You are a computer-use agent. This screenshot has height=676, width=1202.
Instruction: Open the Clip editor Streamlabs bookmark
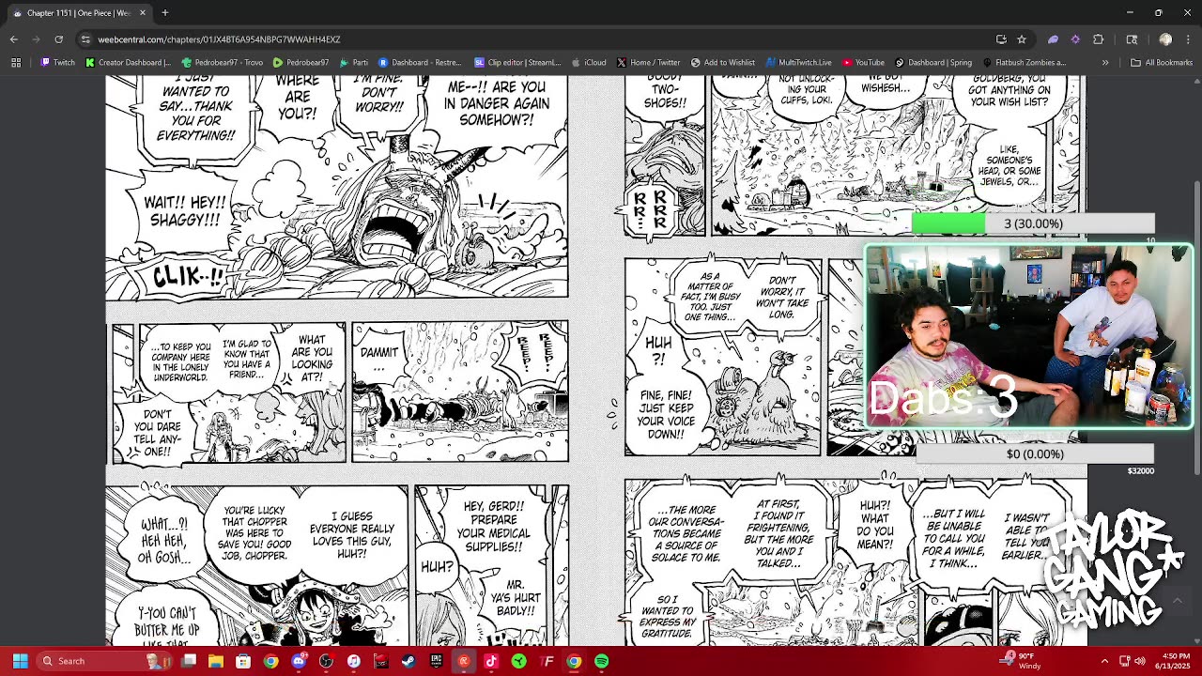(x=517, y=63)
